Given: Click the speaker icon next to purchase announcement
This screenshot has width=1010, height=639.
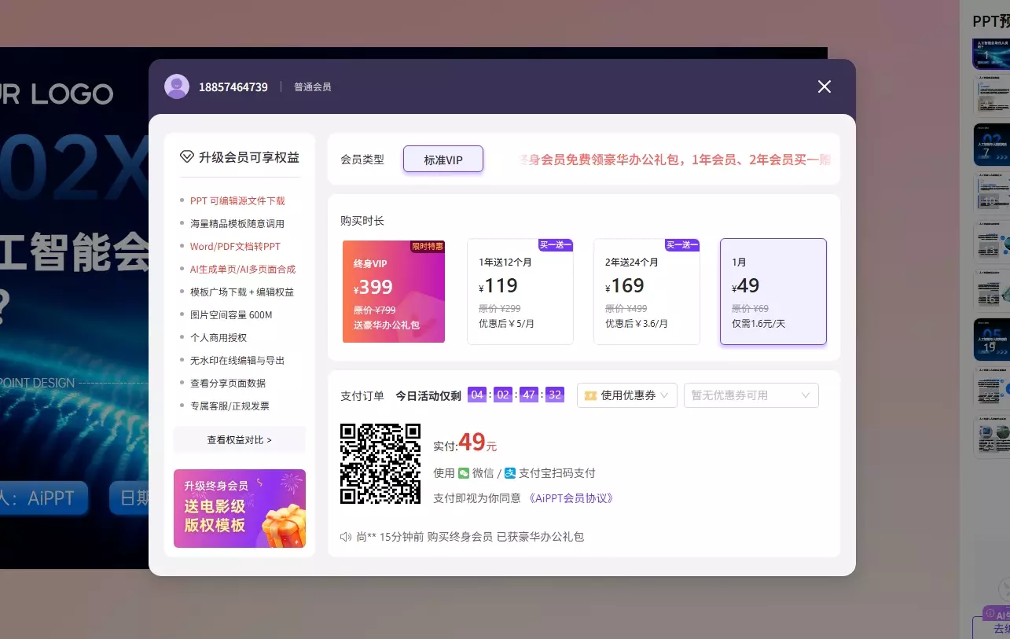Looking at the screenshot, I should 344,536.
